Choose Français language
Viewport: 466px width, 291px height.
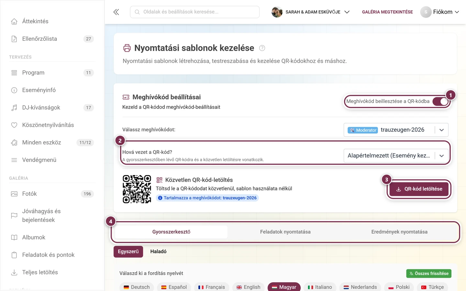(x=211, y=287)
